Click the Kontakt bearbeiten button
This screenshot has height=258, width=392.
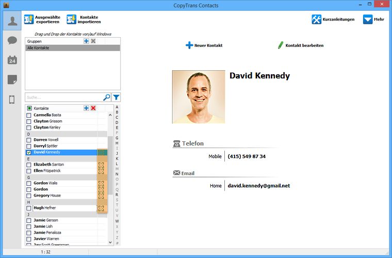301,45
